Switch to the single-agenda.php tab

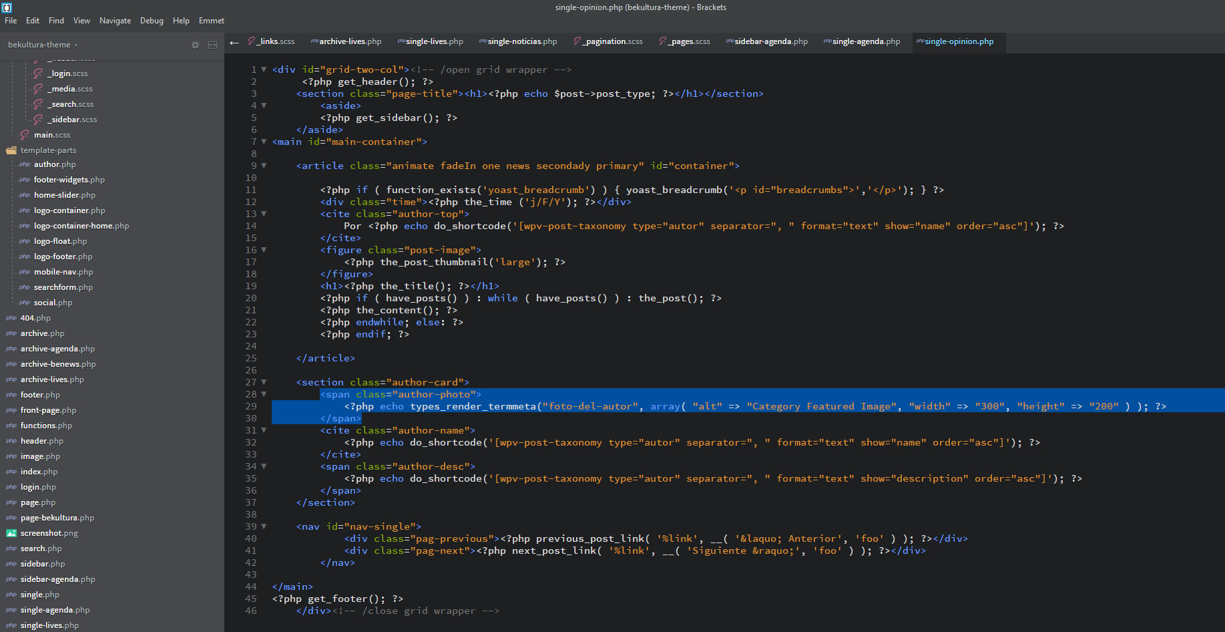(x=862, y=41)
